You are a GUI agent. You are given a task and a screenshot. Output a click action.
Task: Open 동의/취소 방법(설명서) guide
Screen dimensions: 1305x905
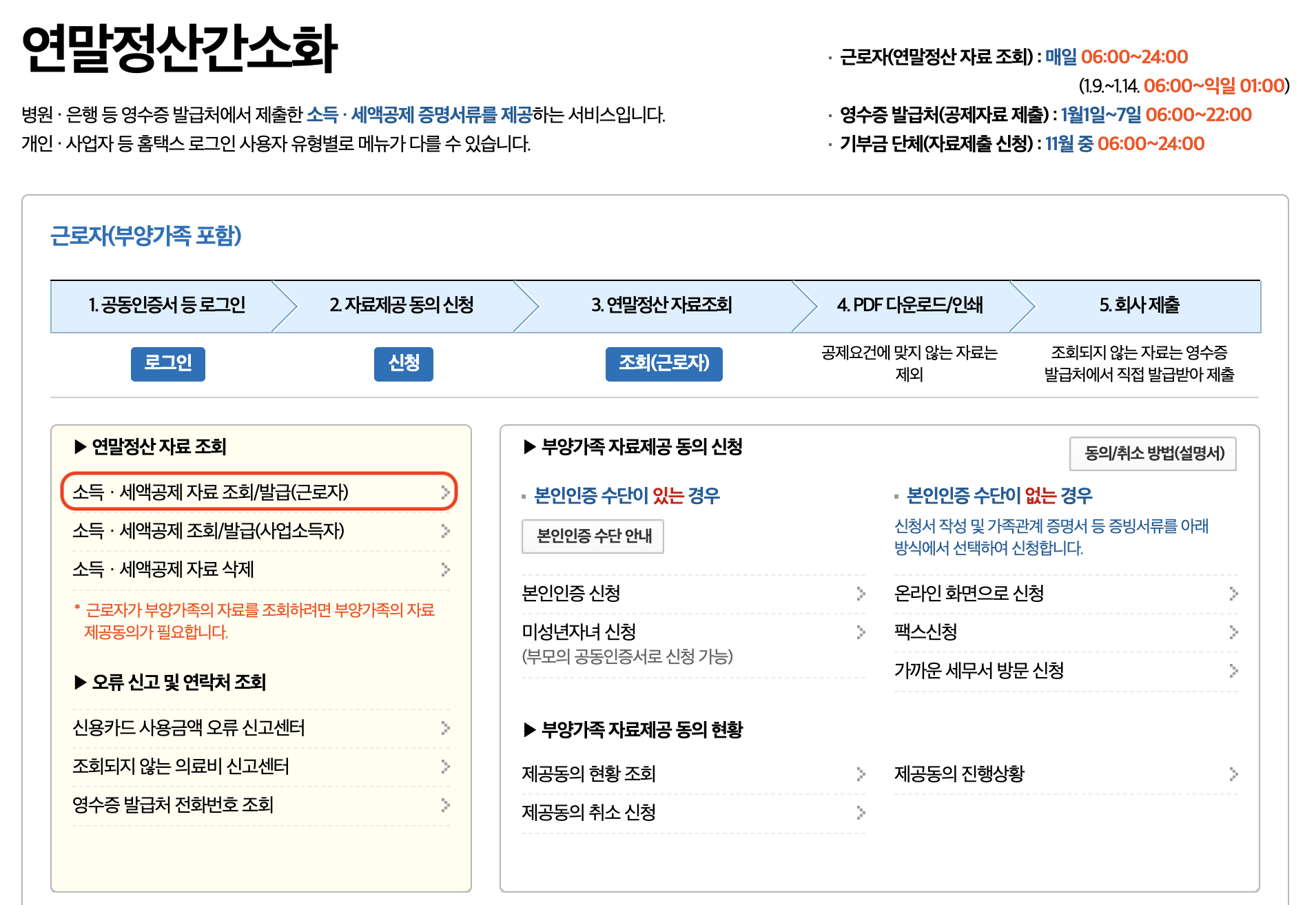tap(1151, 453)
